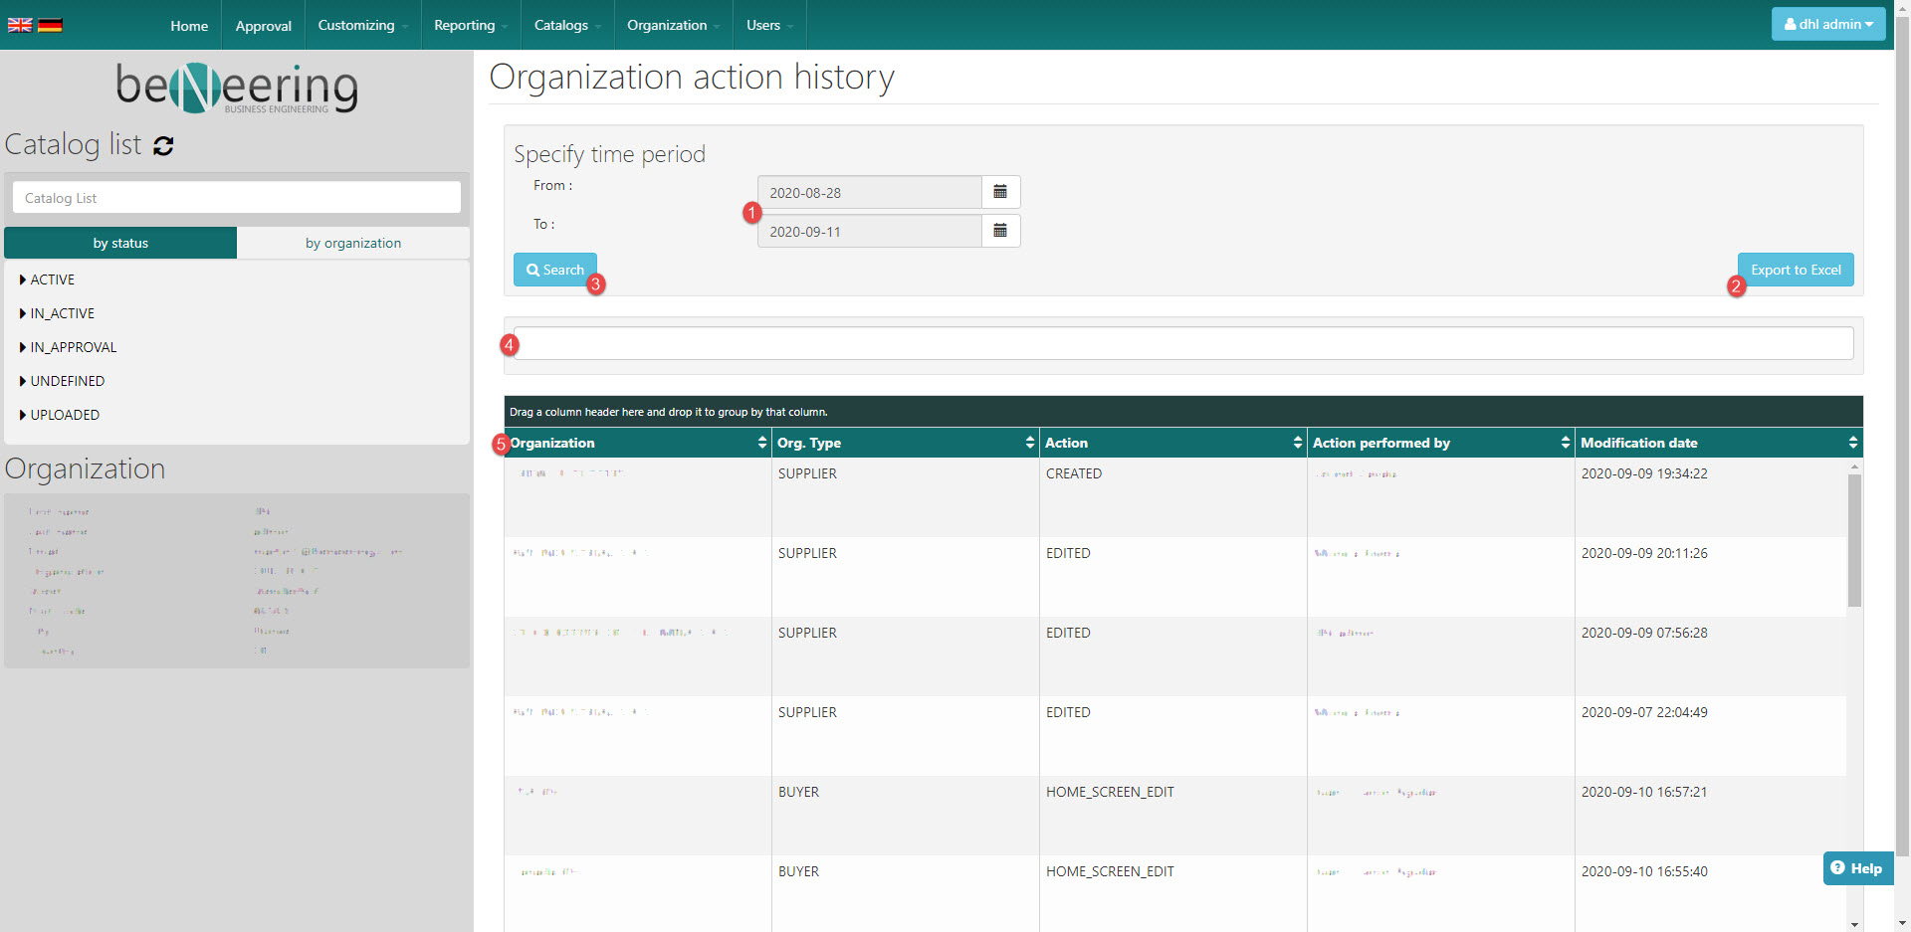Sort the Action performed by column arrows
This screenshot has width=1911, height=932.
1565,443
